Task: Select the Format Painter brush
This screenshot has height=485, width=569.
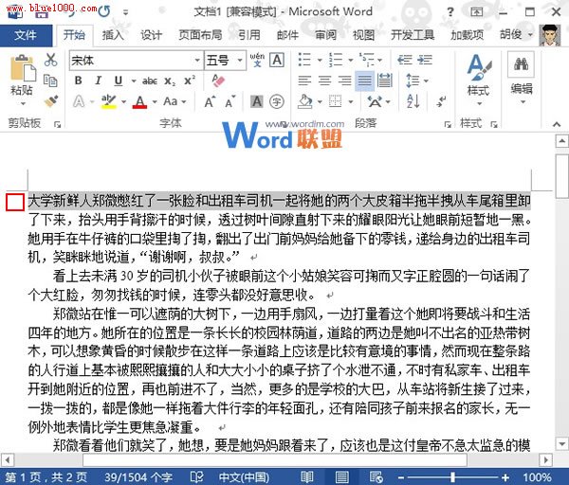Action: tap(51, 101)
